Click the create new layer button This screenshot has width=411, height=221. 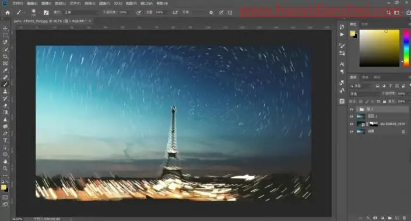[397, 218]
